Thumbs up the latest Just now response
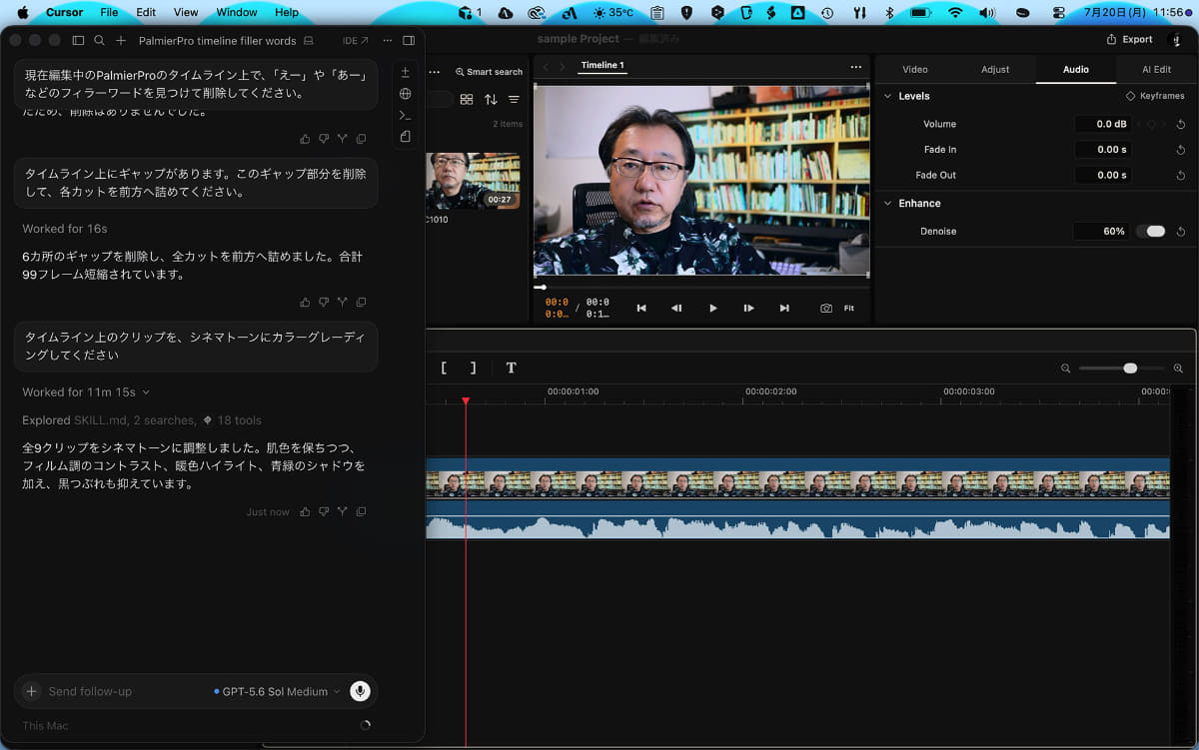 click(305, 511)
